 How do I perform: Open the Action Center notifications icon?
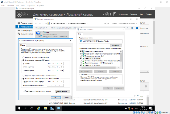coord(151,108)
